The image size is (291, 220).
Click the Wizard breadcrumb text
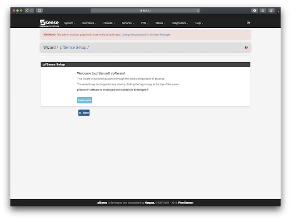(x=50, y=47)
